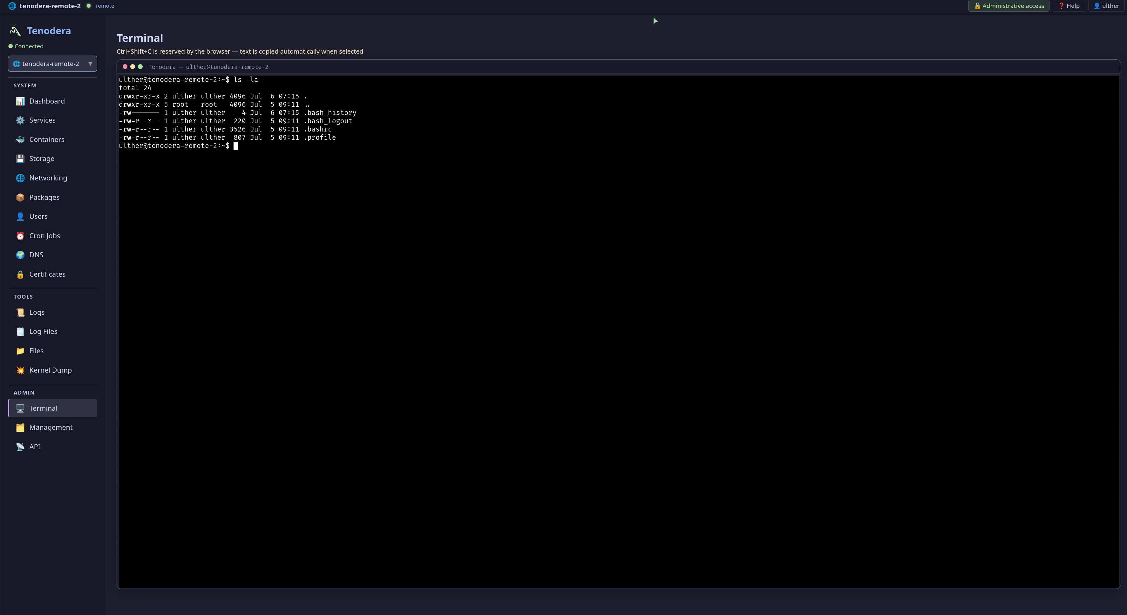Click the tenodera-remote-2 host name in top bar

pyautogui.click(x=50, y=6)
